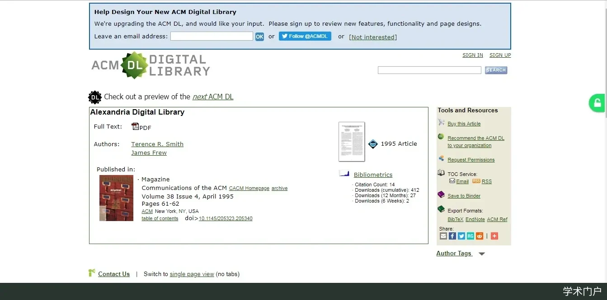The width and height of the screenshot is (607, 300).
Task: Share the article on Reddit
Action: point(480,236)
